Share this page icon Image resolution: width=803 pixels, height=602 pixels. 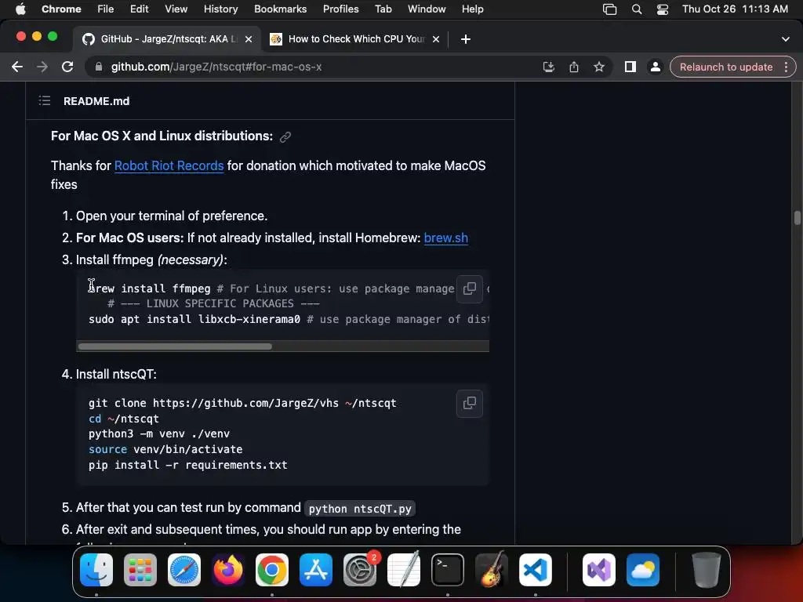(573, 67)
